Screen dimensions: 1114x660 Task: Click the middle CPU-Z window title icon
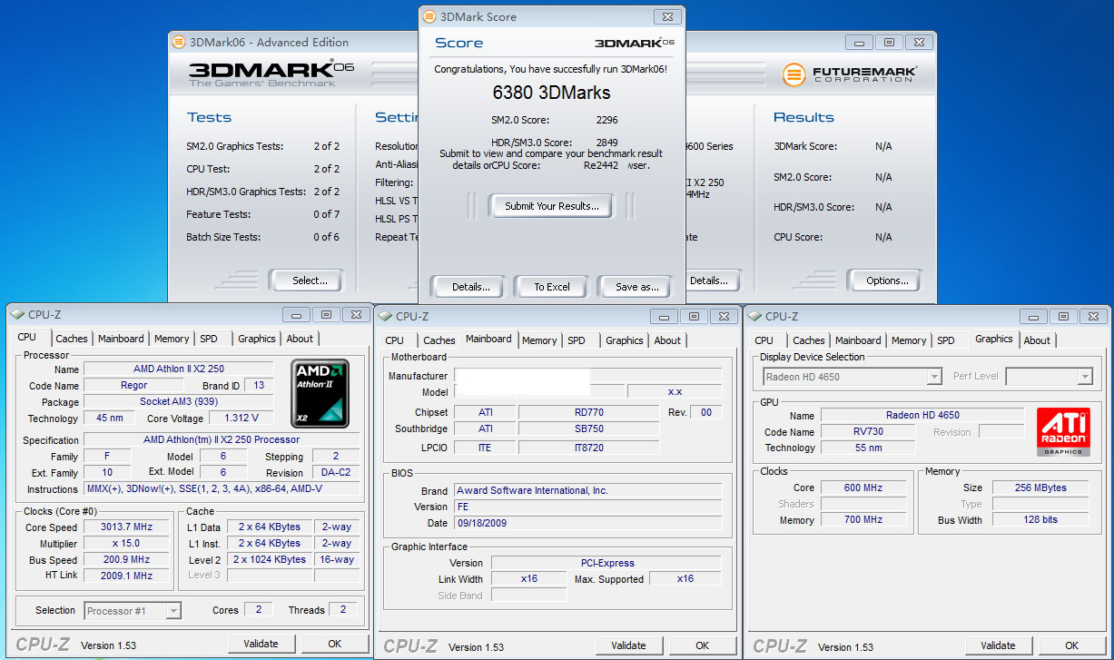point(386,316)
